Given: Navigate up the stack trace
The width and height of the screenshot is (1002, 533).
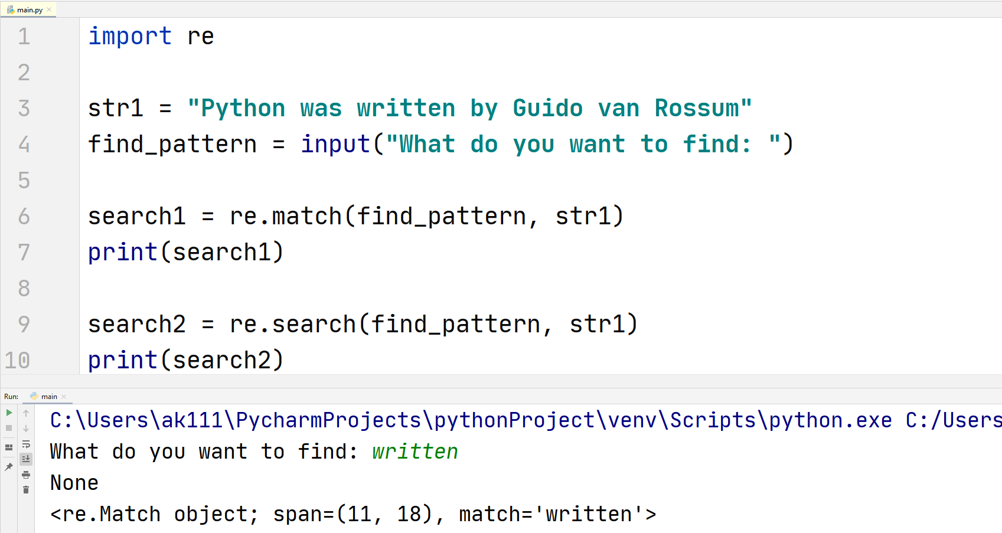Looking at the screenshot, I should [x=26, y=413].
